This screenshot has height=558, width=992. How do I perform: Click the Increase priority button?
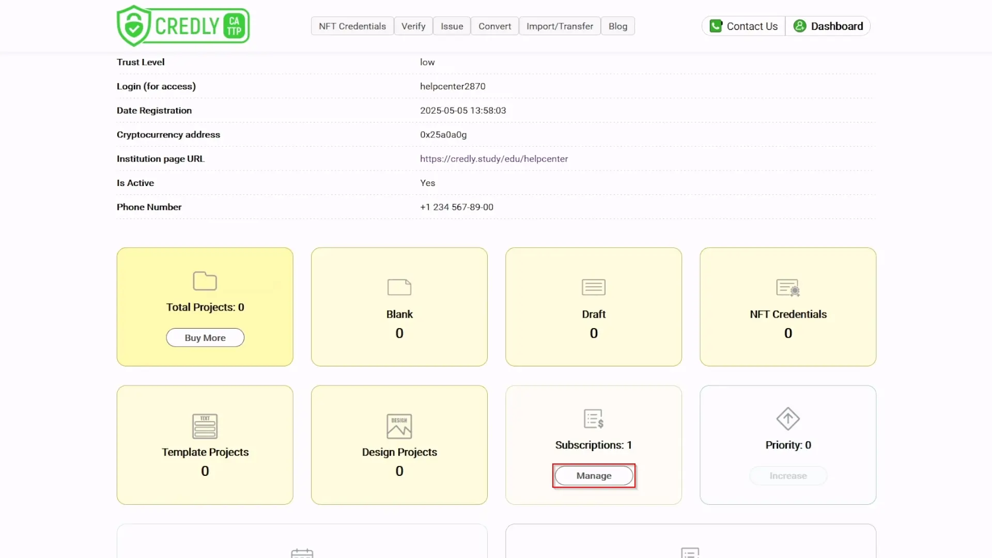[788, 475]
